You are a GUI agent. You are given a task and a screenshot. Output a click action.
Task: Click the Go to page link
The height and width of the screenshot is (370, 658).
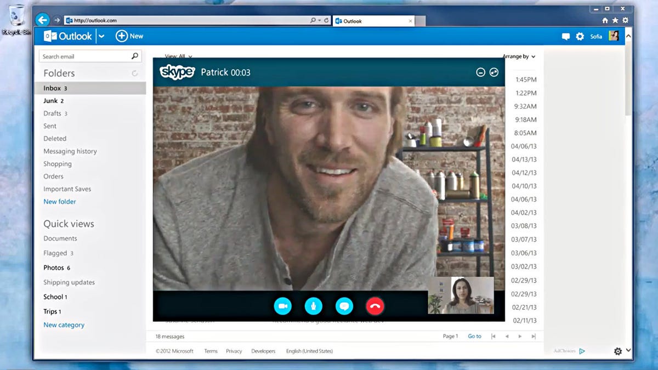coord(474,336)
